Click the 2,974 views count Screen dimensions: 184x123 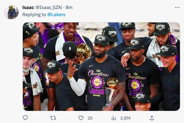[x=125, y=118]
